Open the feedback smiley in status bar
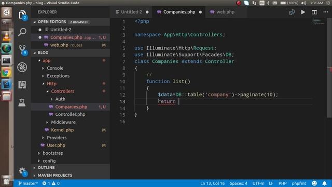 pos(314,183)
